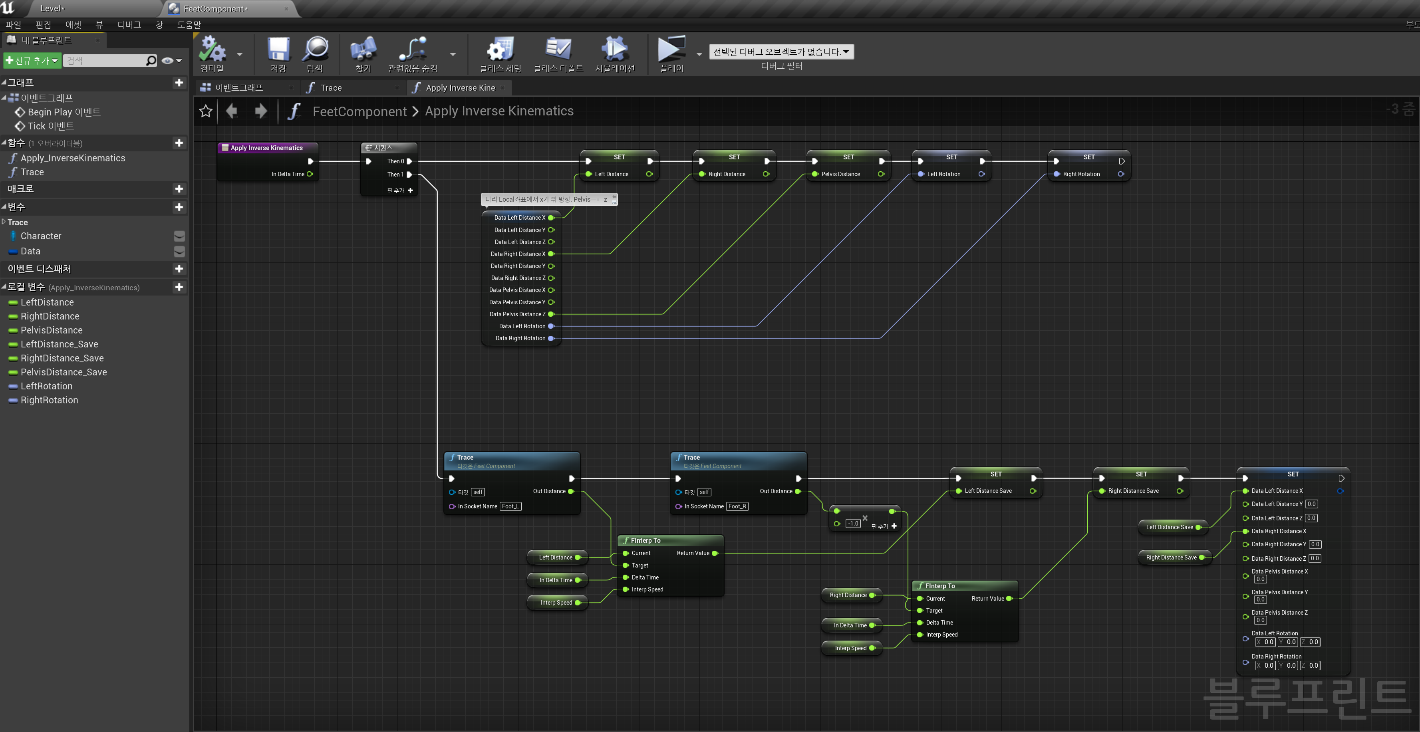
Task: Open Class Defaults (클래스 디폴트) icon
Action: (558, 49)
